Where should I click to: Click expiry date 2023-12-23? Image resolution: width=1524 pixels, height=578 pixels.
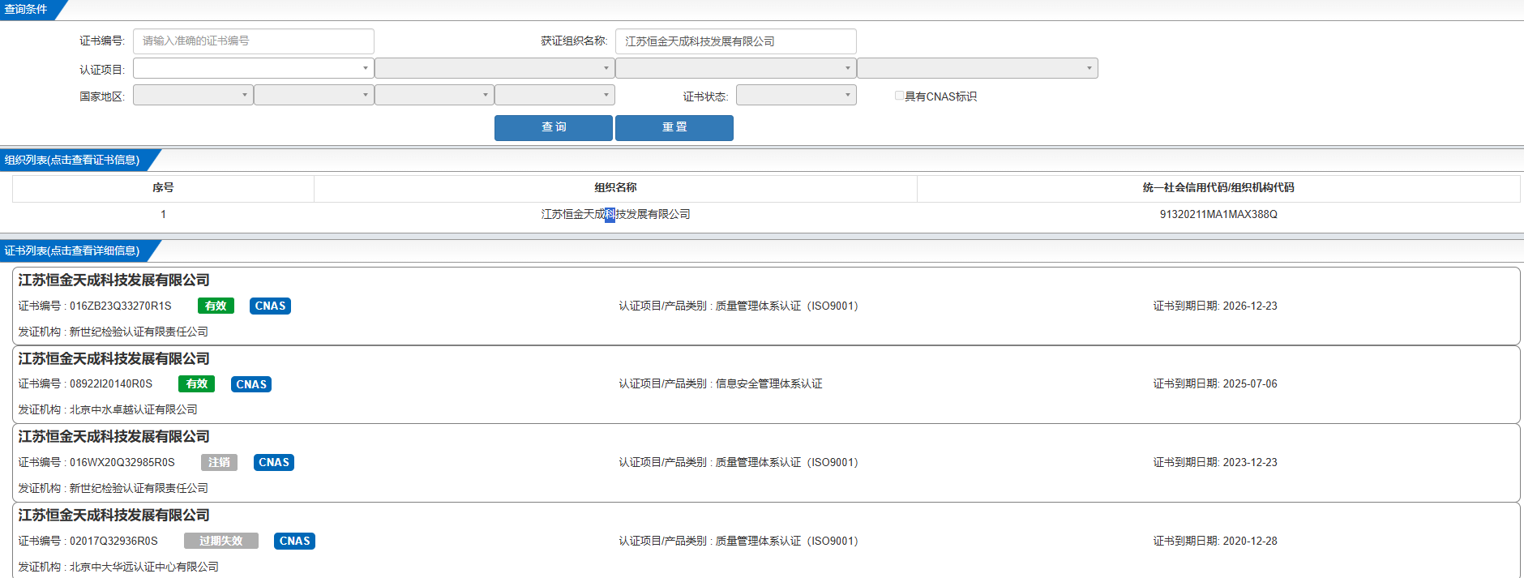[x=1249, y=462]
